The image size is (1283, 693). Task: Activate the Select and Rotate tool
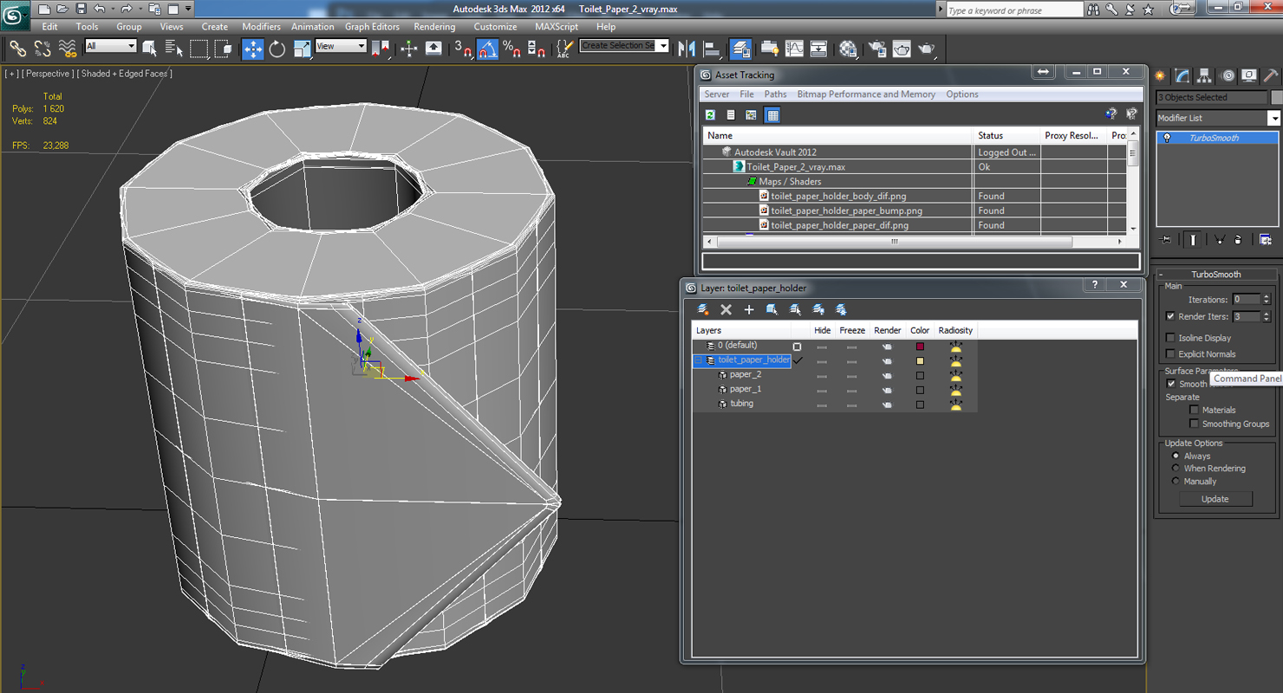tap(277, 49)
